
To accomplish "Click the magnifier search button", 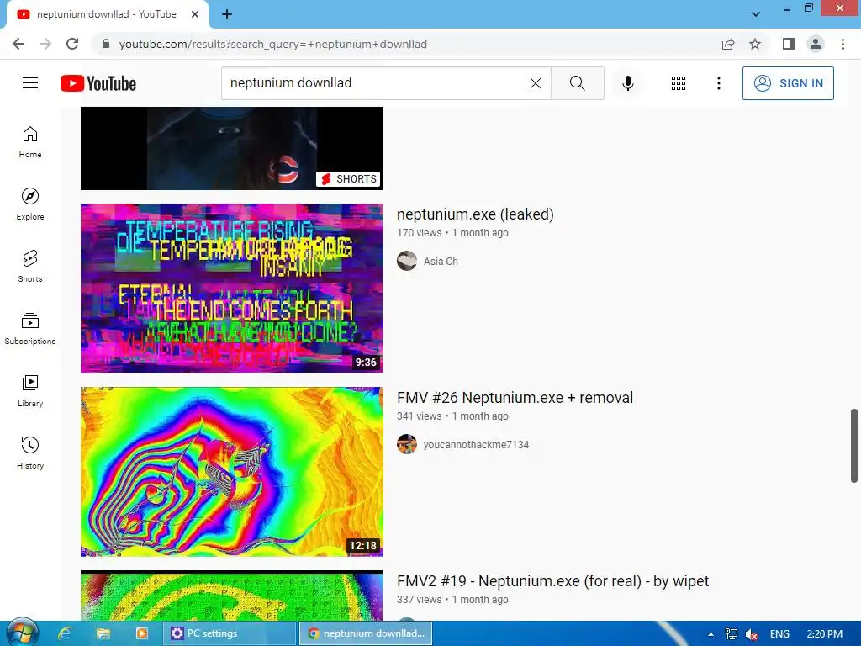I will [x=577, y=83].
